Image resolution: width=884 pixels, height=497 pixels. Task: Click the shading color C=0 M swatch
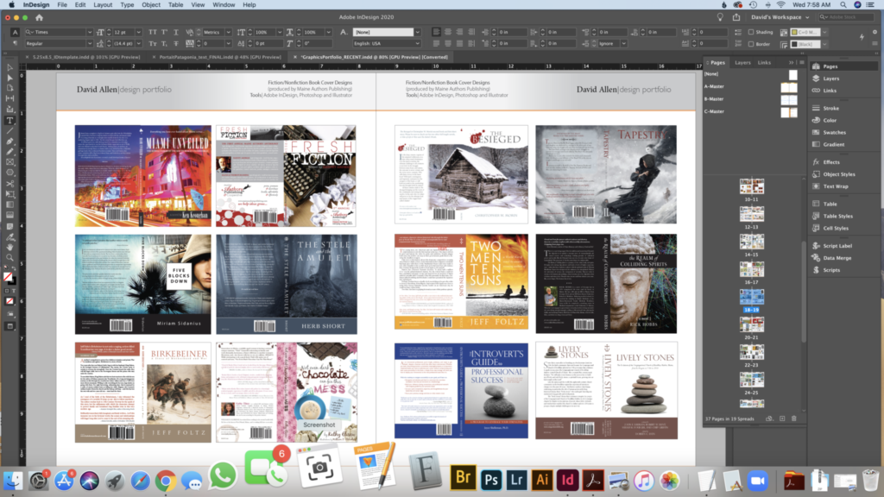click(x=794, y=32)
